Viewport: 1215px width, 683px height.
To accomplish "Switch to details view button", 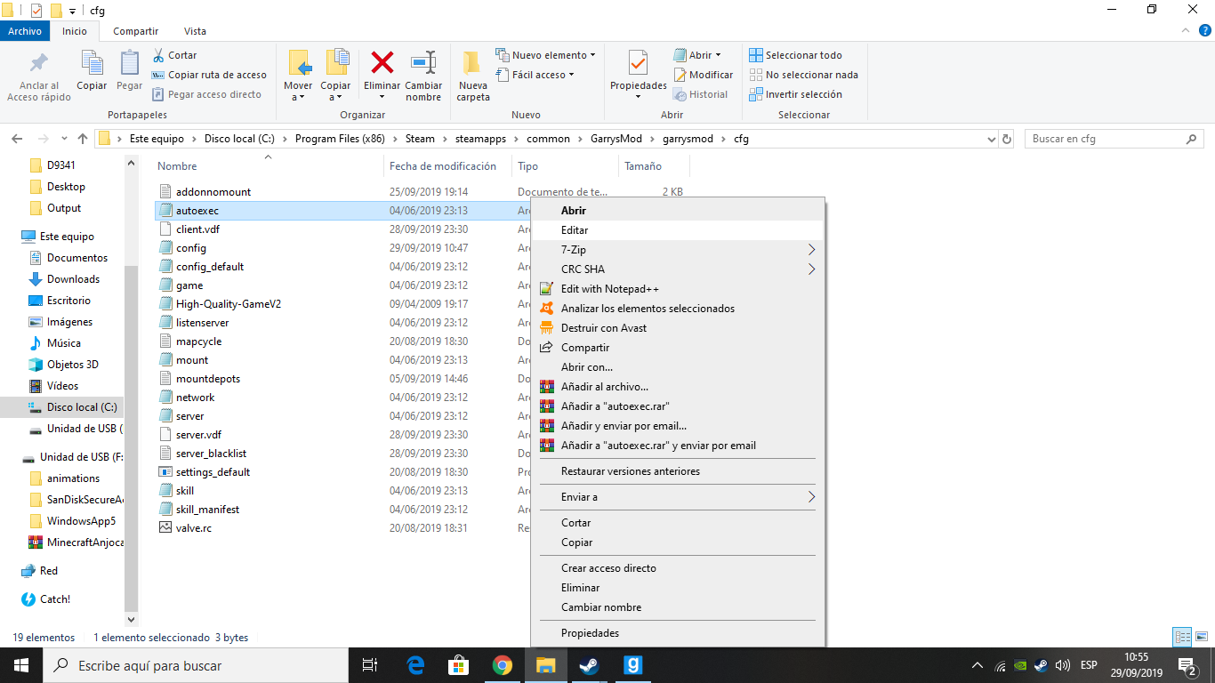I will (1182, 637).
